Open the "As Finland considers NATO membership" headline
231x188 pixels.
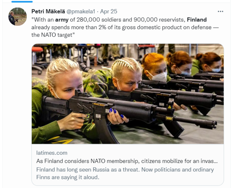pyautogui.click(x=128, y=161)
